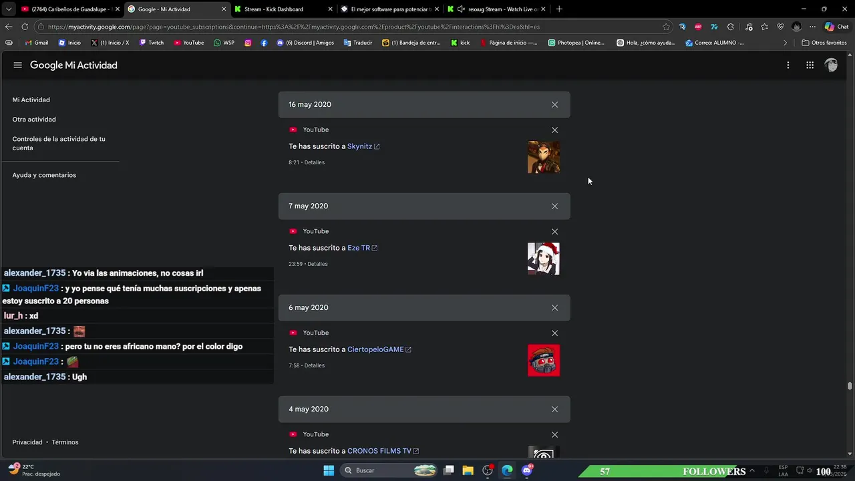855x481 pixels.
Task: Delete all activity from 7 may 2020
Action: pos(554,206)
